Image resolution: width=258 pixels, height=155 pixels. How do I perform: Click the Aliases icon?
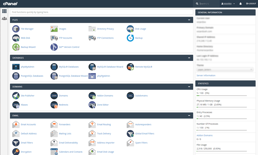(x=16, y=105)
